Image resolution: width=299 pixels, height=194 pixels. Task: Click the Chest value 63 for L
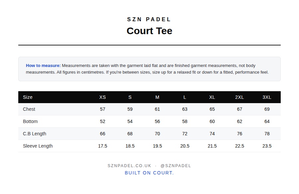[x=185, y=109]
